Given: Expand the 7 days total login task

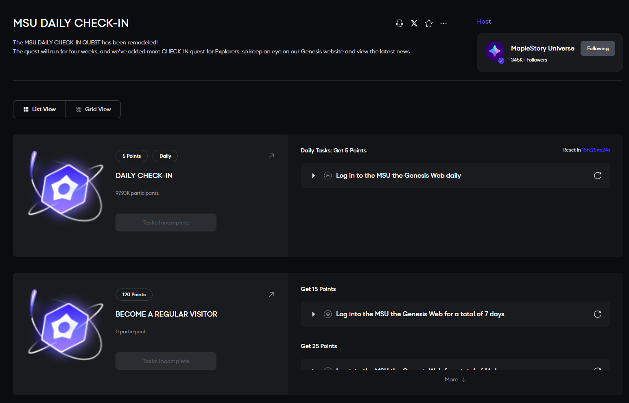Looking at the screenshot, I should tap(313, 314).
